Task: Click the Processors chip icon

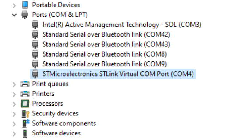Action: pos(25,104)
